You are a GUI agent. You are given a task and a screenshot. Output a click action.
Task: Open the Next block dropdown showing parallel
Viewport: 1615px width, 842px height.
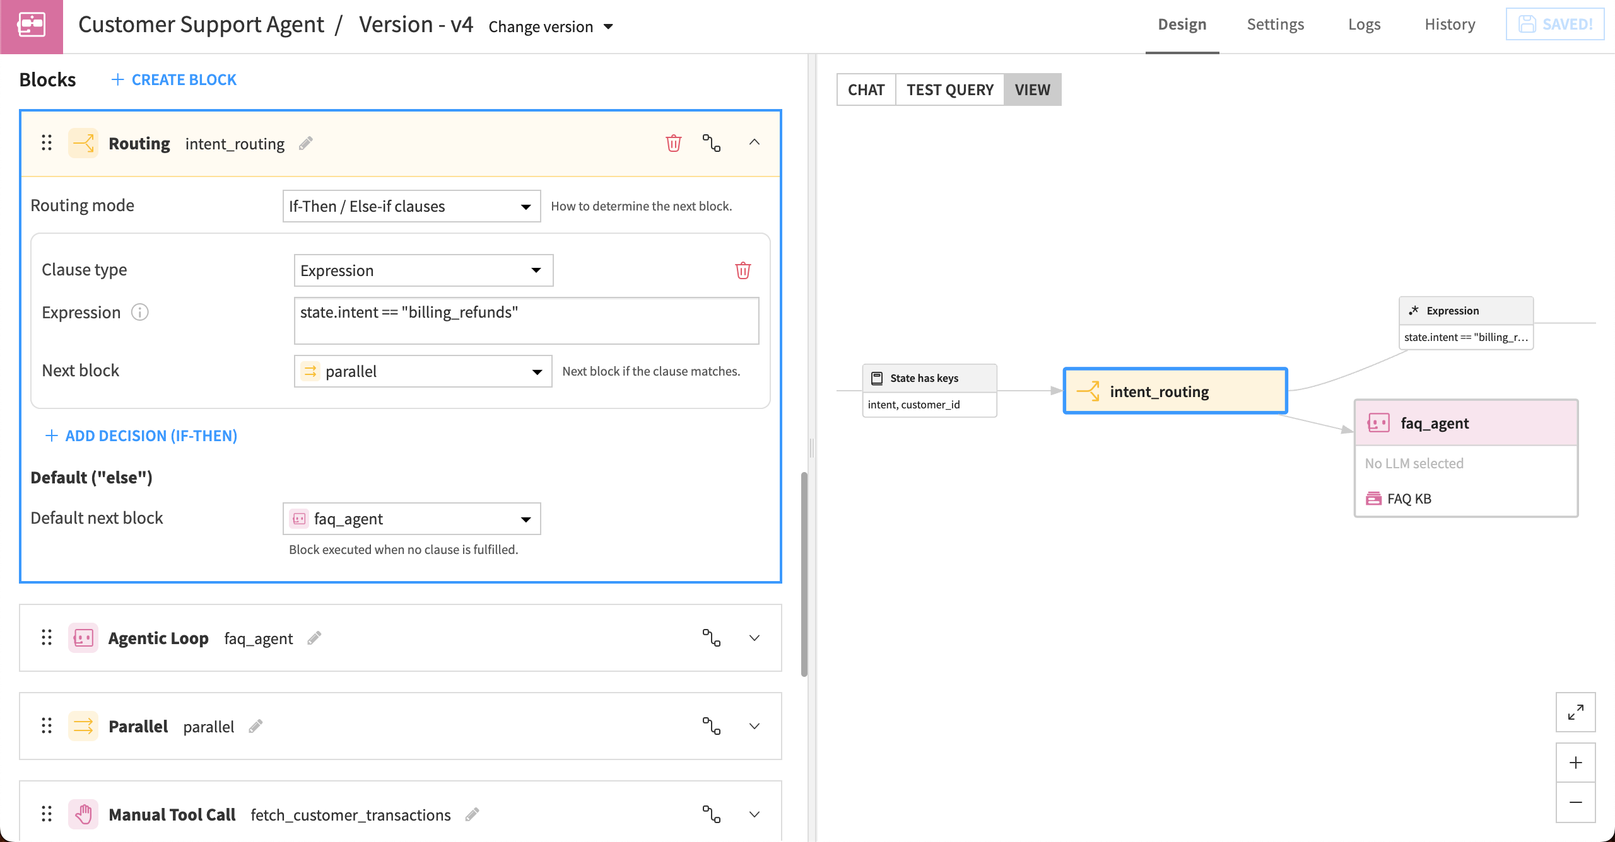(x=423, y=371)
